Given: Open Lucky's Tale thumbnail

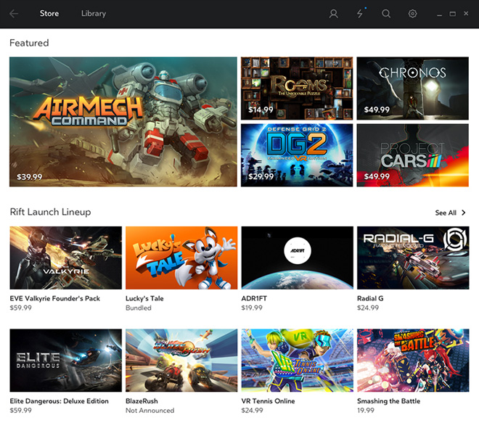Looking at the screenshot, I should [x=181, y=258].
